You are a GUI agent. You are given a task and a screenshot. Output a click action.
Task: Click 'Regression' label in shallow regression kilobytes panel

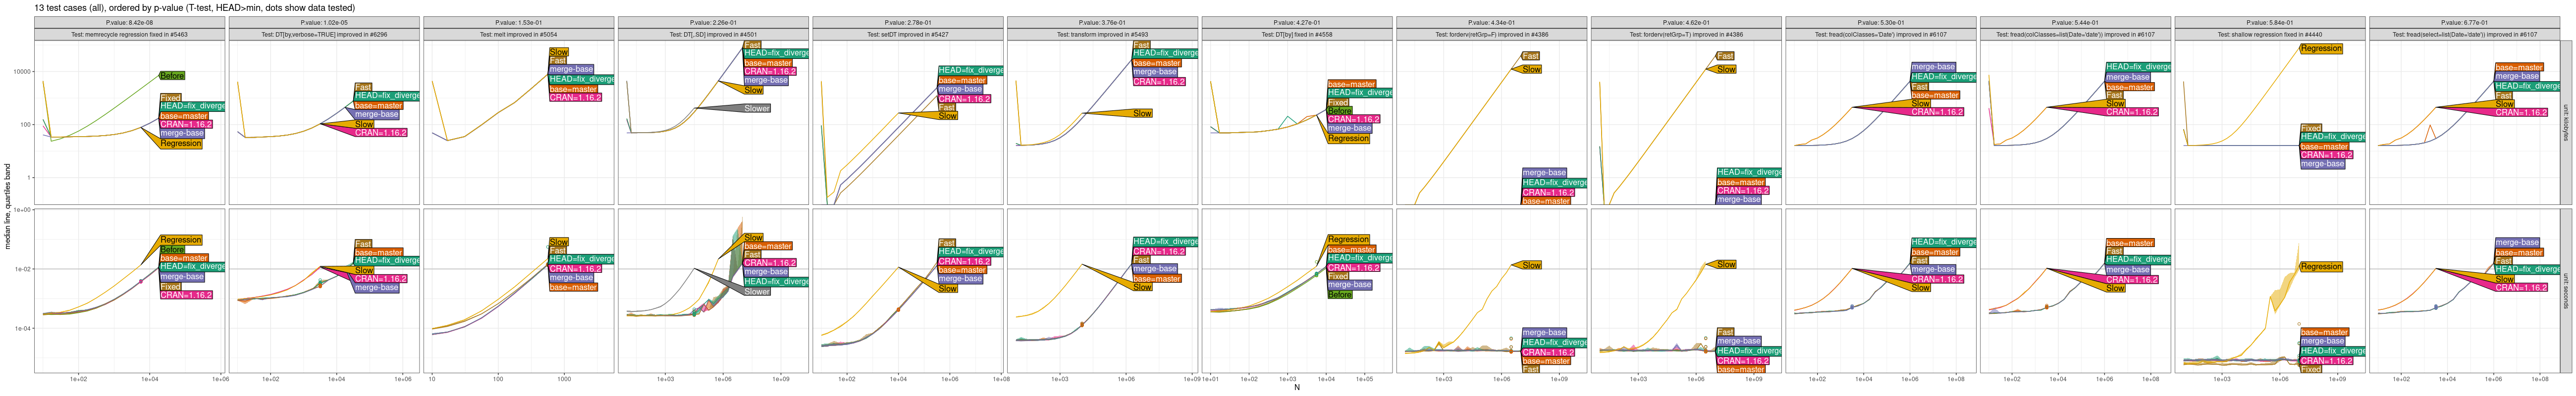[x=2320, y=48]
